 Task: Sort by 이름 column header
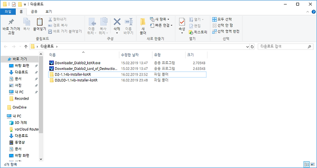pyautogui.click(x=52, y=55)
